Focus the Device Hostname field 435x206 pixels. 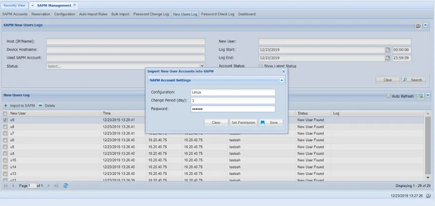(126, 50)
